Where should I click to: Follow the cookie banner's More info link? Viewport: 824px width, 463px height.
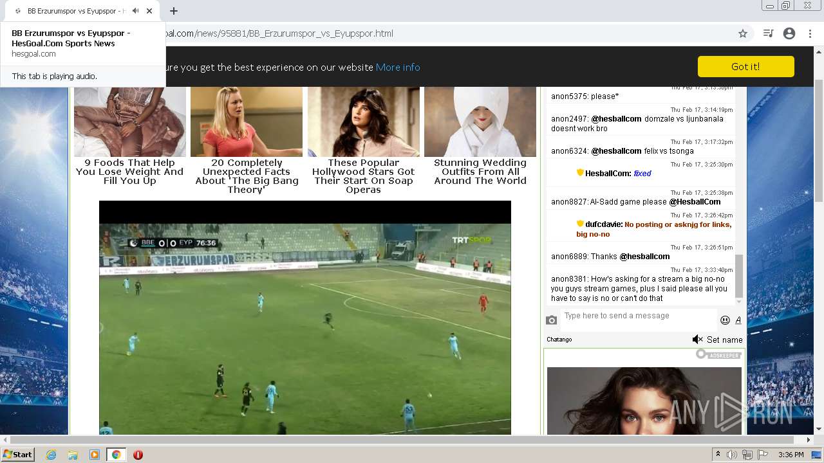(x=398, y=67)
